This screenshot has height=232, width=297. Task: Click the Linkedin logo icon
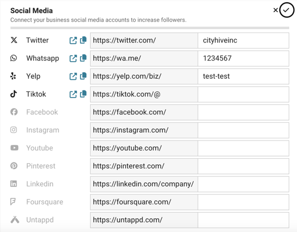tap(14, 184)
